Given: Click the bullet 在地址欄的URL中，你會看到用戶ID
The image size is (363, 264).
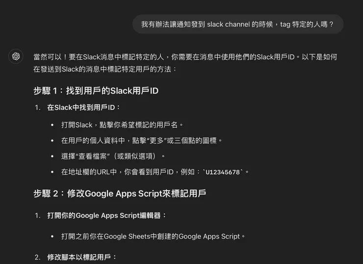Looking at the screenshot, I should tap(155, 172).
